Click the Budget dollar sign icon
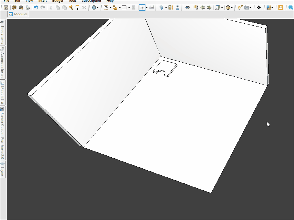Image resolution: width=294 pixels, height=220 pixels. coord(94,7)
